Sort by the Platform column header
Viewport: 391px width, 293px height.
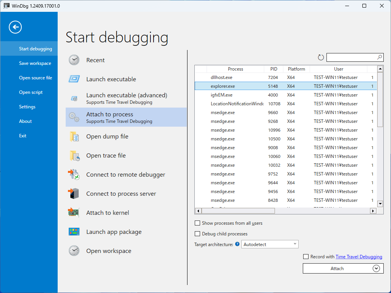pyautogui.click(x=296, y=69)
